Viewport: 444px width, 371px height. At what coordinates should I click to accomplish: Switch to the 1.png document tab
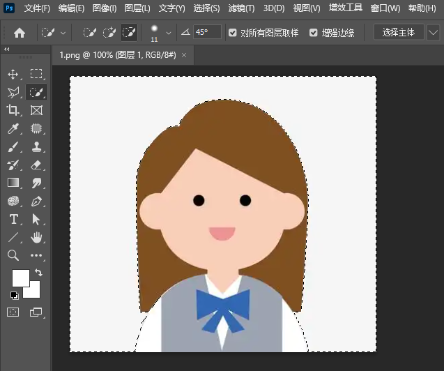coord(118,55)
